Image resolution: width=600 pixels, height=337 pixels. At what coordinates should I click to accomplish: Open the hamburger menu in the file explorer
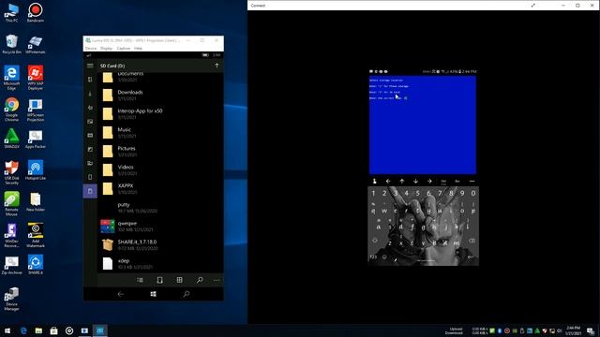pyautogui.click(x=90, y=66)
